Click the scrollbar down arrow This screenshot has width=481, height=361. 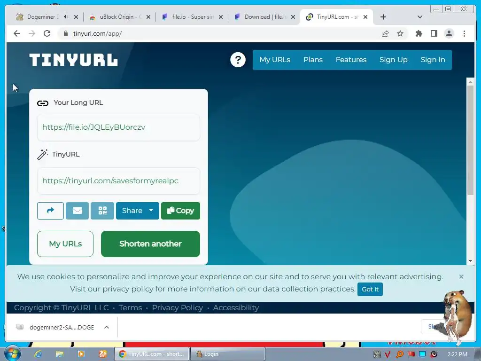pos(470,261)
